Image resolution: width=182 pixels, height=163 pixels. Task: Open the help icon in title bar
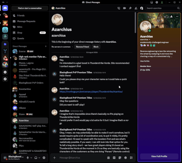click(157, 2)
